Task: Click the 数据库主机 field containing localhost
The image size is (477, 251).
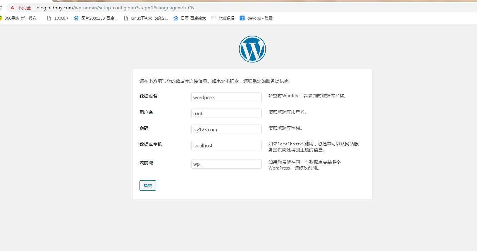Action: (x=226, y=146)
